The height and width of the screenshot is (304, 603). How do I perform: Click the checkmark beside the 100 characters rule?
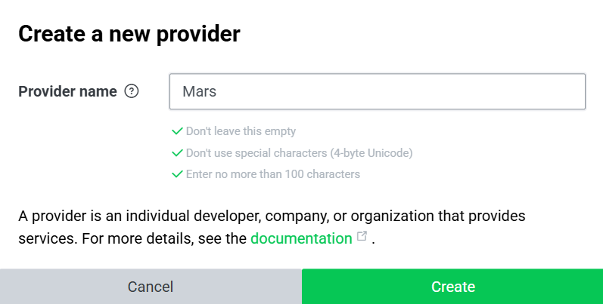[x=177, y=174]
